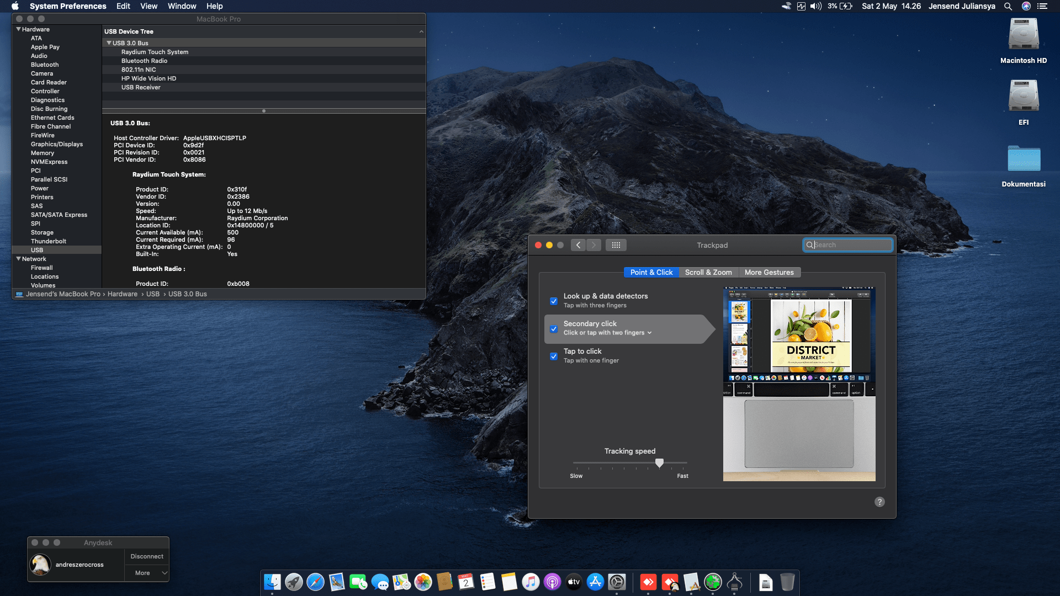Image resolution: width=1060 pixels, height=596 pixels.
Task: Switch to Scroll & Zoom tab
Action: [708, 273]
